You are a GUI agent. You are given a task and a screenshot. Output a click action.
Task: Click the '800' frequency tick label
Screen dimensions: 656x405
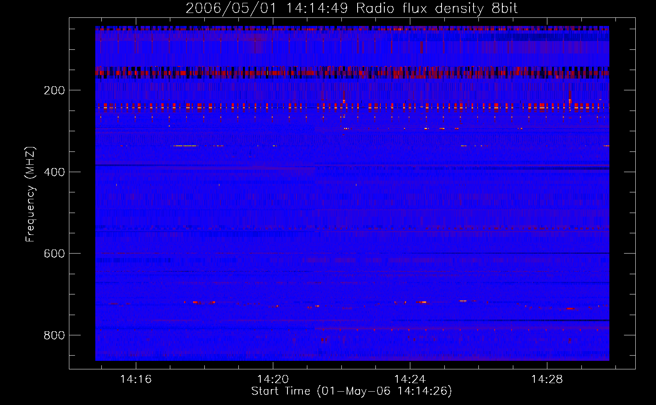(54, 335)
